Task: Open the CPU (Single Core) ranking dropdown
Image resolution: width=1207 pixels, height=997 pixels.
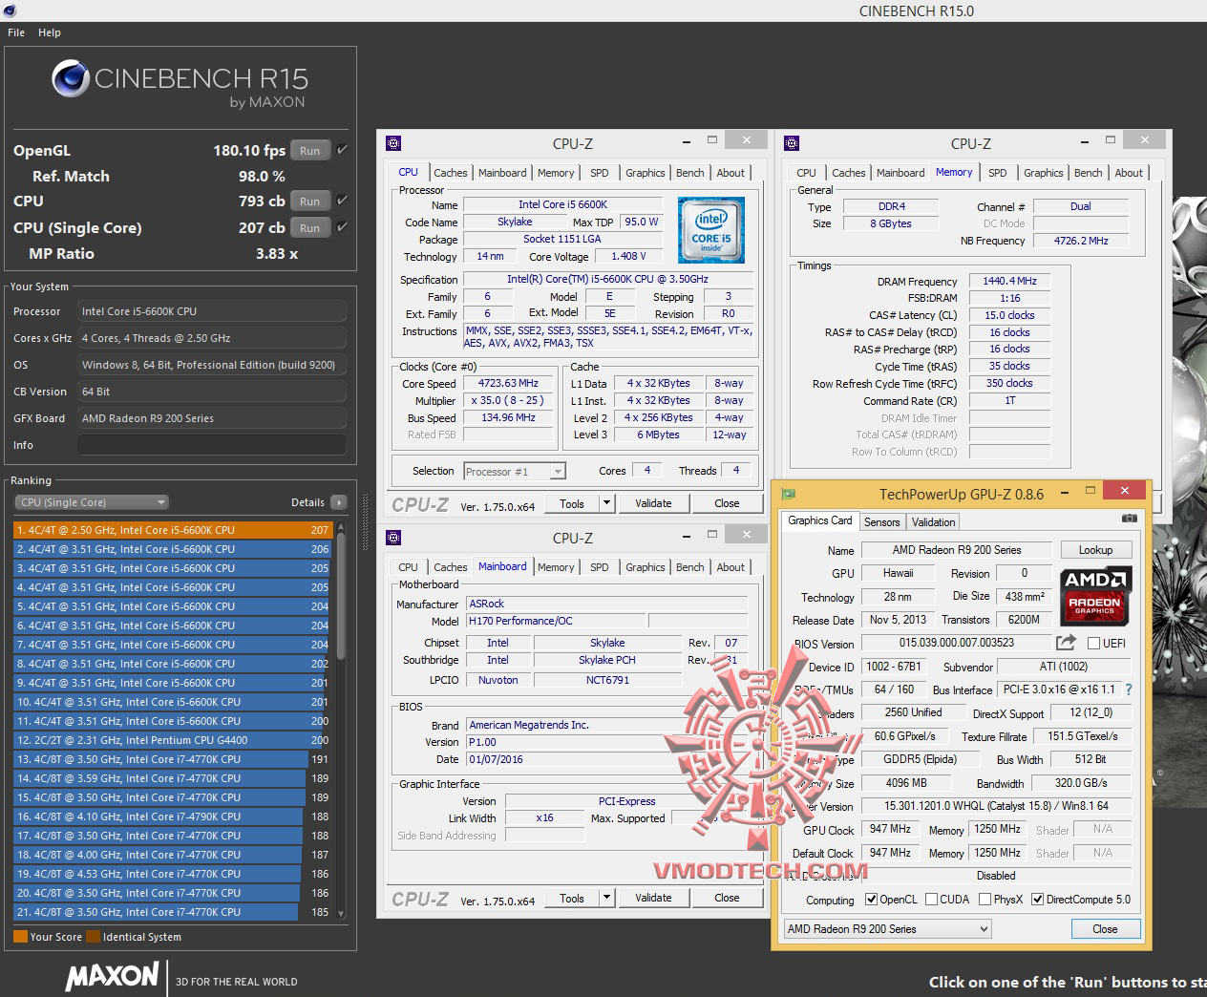Action: pyautogui.click(x=92, y=502)
